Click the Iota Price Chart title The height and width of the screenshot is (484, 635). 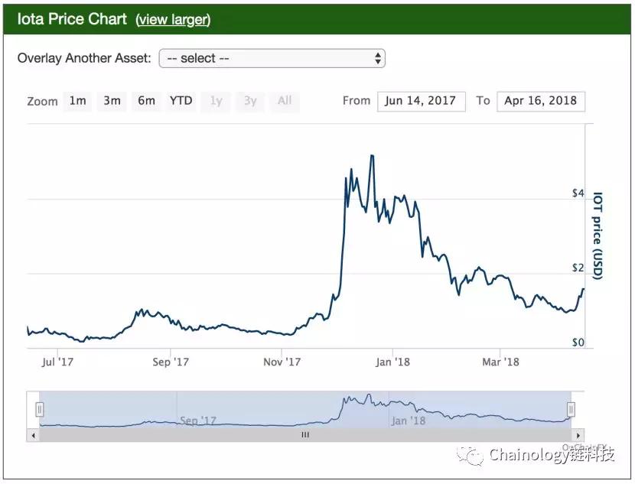(x=72, y=19)
